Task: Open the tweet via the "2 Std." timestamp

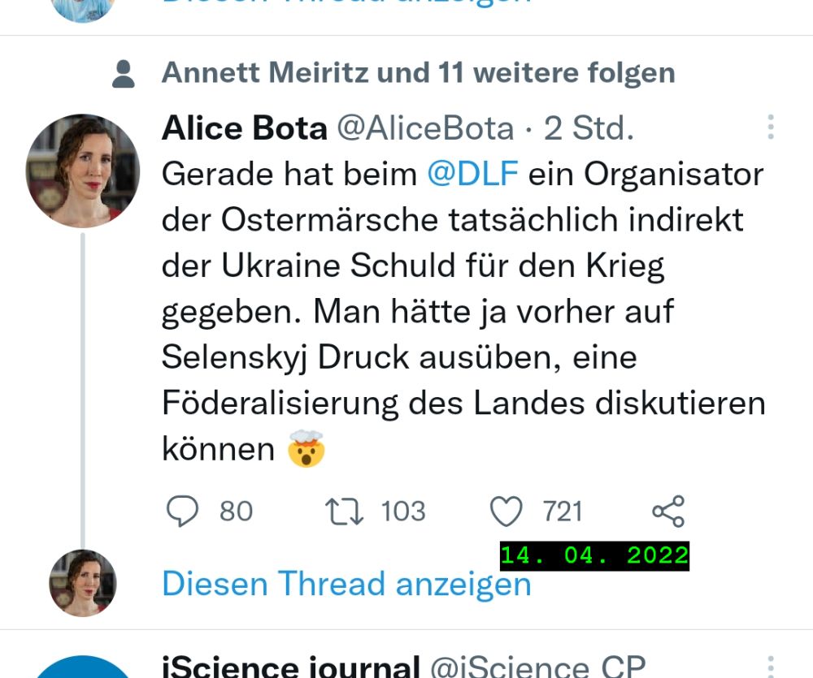Action: pos(589,128)
